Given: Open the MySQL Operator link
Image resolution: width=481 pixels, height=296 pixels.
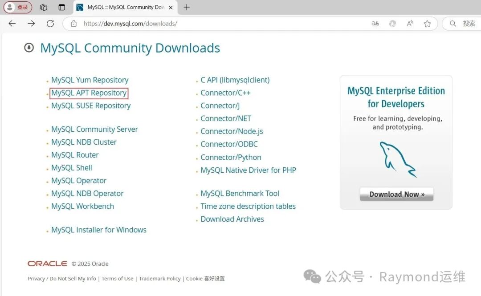Looking at the screenshot, I should point(79,181).
